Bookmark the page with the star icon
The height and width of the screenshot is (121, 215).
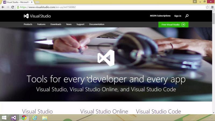tap(207, 7)
